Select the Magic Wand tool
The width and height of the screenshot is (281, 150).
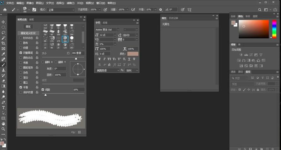coord(3,38)
